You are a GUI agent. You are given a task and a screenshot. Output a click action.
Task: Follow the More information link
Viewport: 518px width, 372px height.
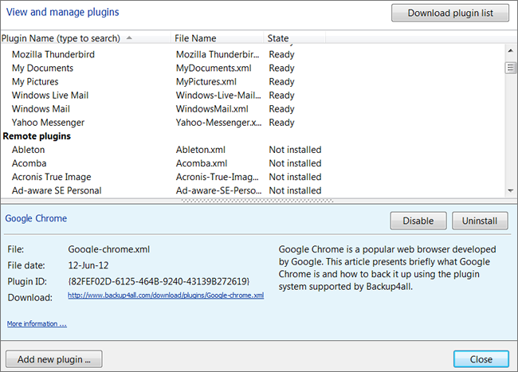click(x=37, y=324)
